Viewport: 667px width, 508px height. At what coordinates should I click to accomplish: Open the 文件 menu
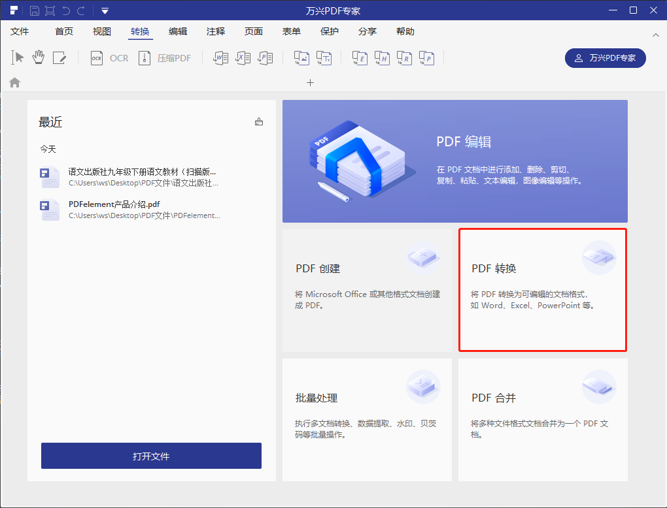pyautogui.click(x=20, y=31)
